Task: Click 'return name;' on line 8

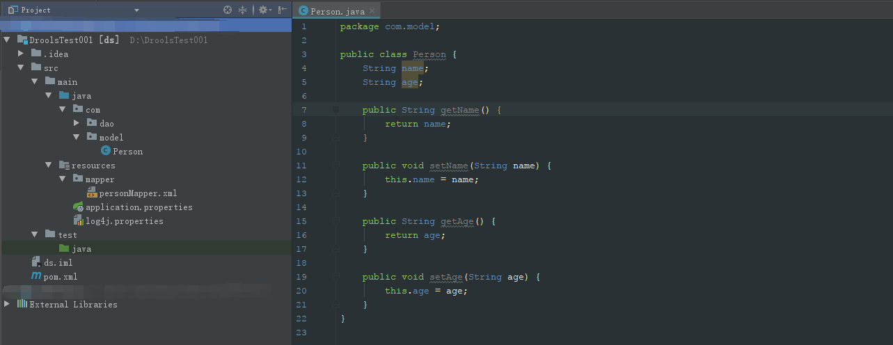Action: pyautogui.click(x=418, y=124)
